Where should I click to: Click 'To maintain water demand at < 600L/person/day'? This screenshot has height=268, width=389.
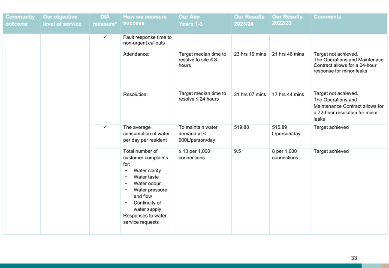[x=198, y=134]
